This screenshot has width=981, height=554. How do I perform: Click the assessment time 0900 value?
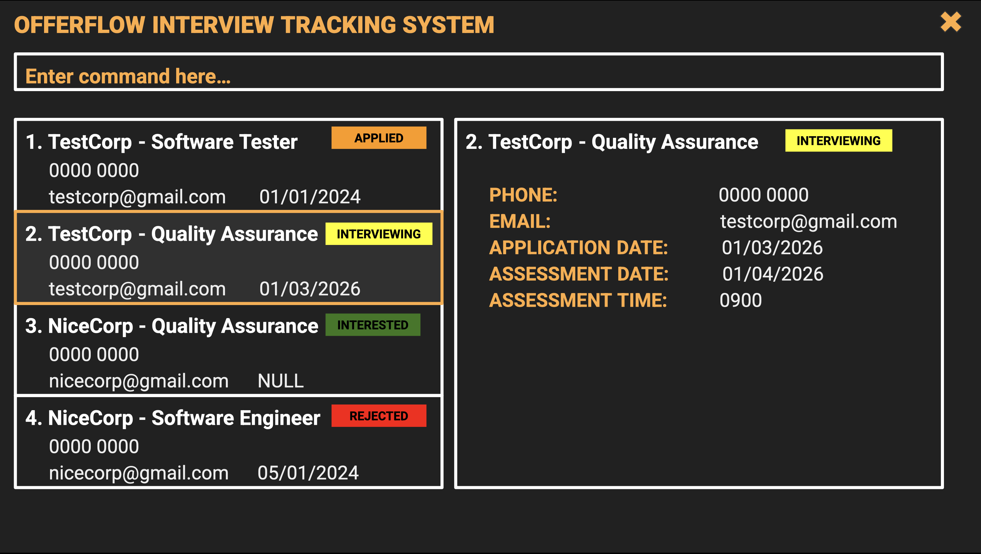[x=740, y=301]
